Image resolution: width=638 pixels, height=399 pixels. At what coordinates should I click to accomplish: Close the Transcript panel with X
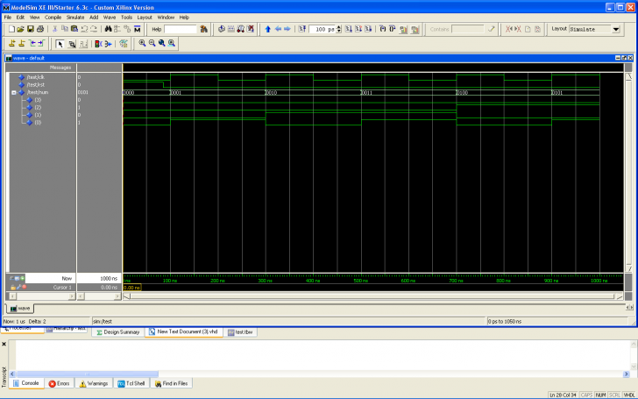(4, 344)
